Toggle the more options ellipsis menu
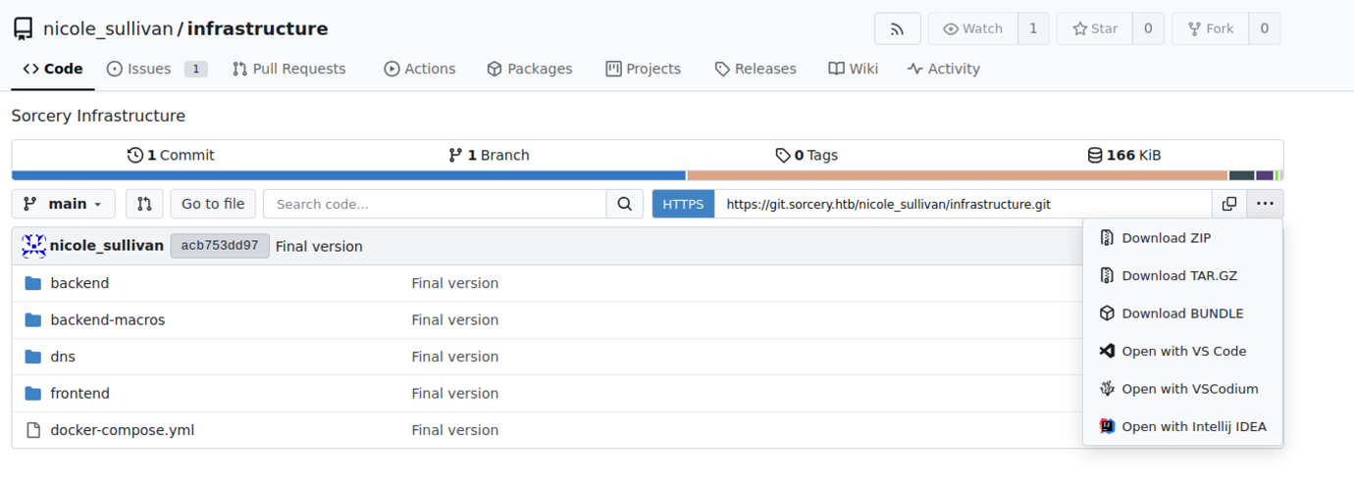The height and width of the screenshot is (482, 1354). point(1265,204)
